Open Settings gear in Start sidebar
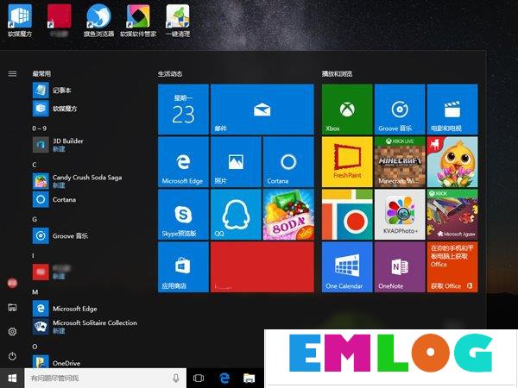The height and width of the screenshot is (388, 518). pos(12,332)
